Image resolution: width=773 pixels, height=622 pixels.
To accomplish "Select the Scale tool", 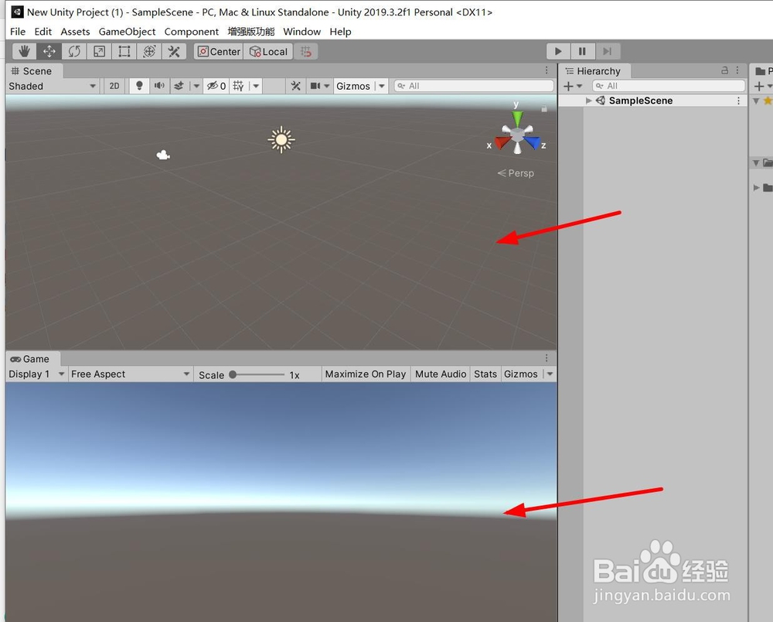I will pyautogui.click(x=99, y=51).
